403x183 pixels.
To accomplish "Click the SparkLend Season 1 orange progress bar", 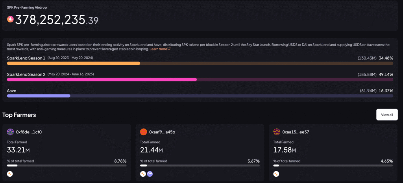I will coord(200,63).
